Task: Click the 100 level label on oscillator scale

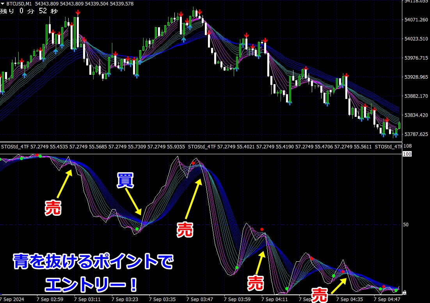Action: [407, 154]
